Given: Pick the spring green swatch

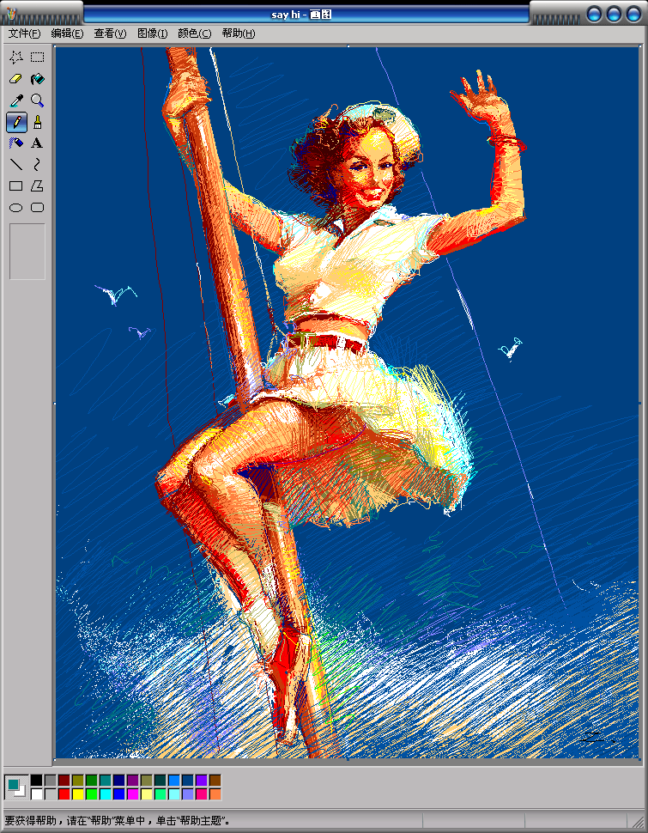Looking at the screenshot, I should (160, 794).
